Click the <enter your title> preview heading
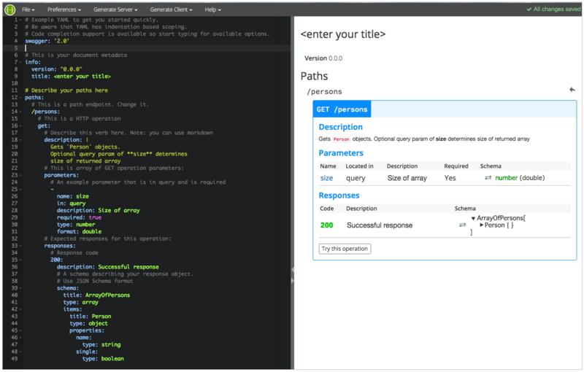The width and height of the screenshot is (584, 372). pyautogui.click(x=343, y=34)
